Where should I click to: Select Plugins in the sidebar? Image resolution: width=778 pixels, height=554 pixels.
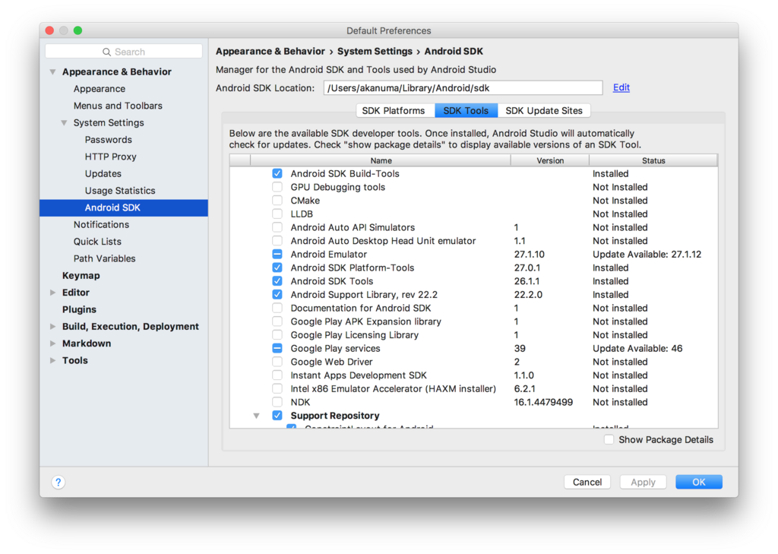[79, 309]
